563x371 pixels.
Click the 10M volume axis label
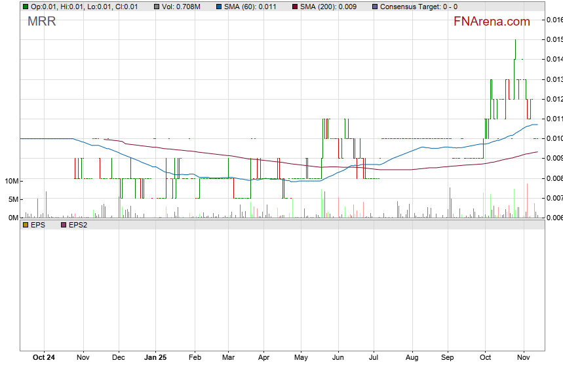pos(10,181)
